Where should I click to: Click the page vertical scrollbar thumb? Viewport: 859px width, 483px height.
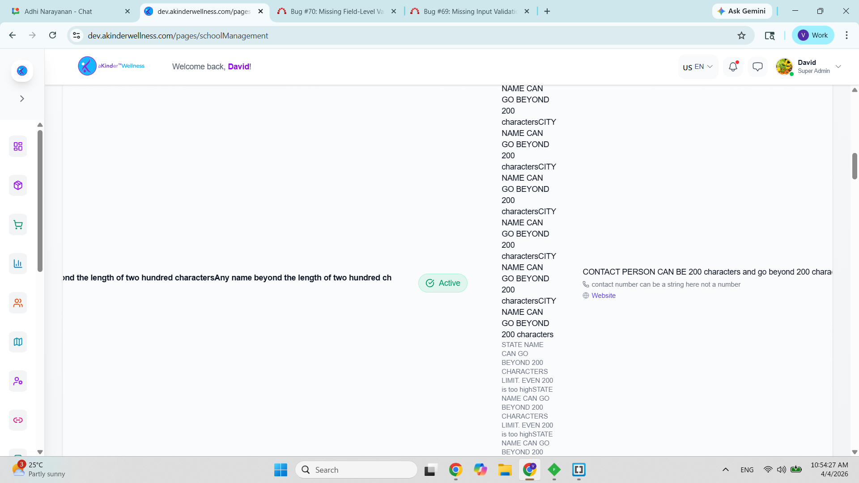click(x=855, y=166)
